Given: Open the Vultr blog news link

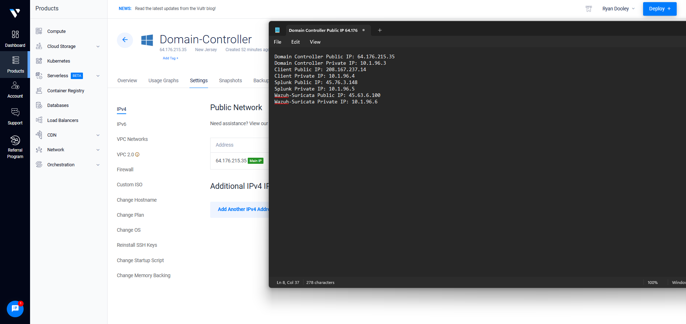Looking at the screenshot, I should click(x=175, y=9).
